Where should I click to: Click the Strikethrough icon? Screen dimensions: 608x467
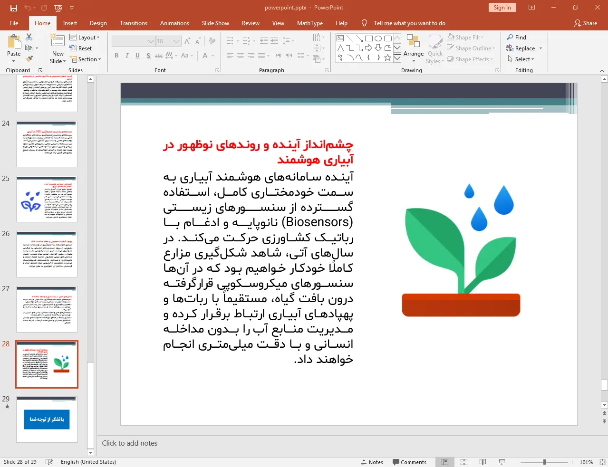tap(159, 56)
